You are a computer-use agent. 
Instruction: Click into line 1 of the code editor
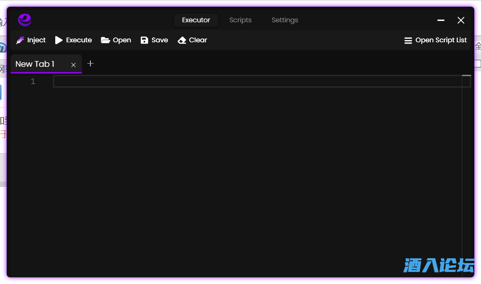(258, 81)
